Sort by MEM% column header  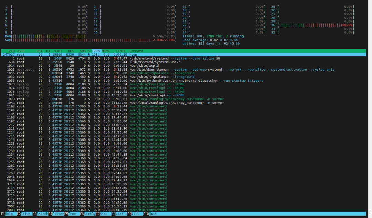[x=106, y=51]
